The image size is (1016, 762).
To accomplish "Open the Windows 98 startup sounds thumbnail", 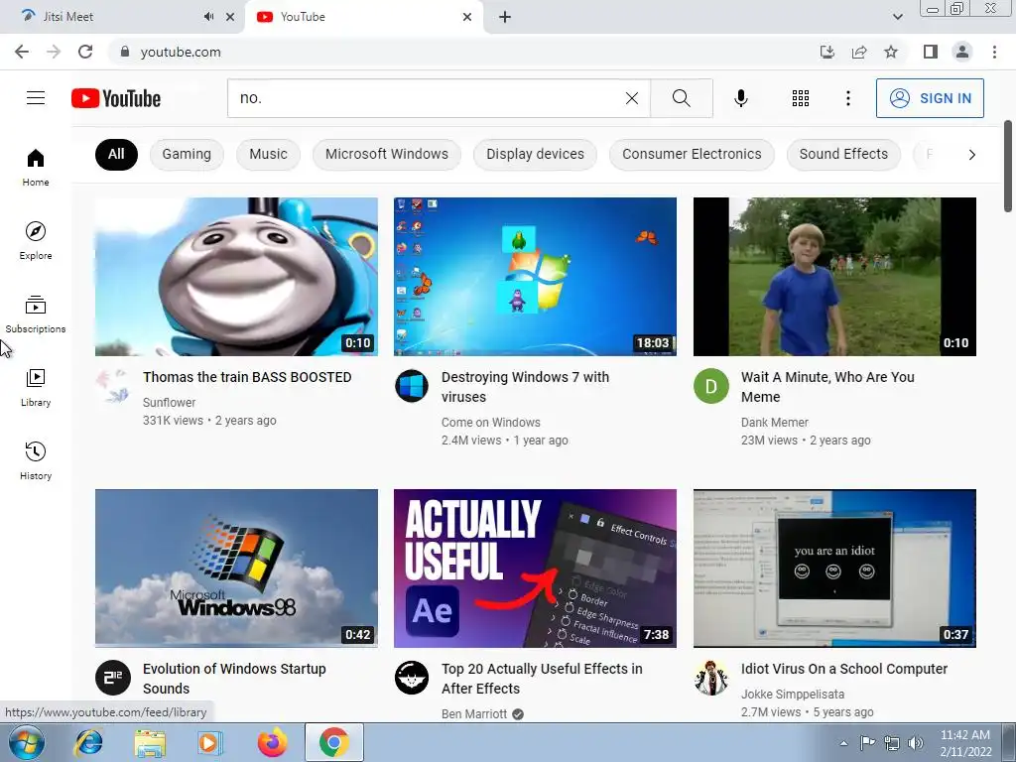I will (236, 569).
